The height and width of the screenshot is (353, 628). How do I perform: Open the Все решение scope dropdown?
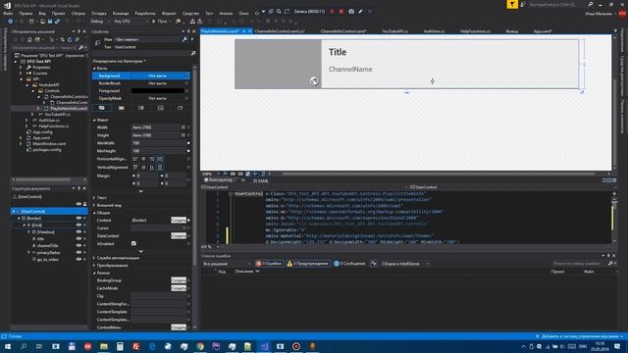coord(227,264)
